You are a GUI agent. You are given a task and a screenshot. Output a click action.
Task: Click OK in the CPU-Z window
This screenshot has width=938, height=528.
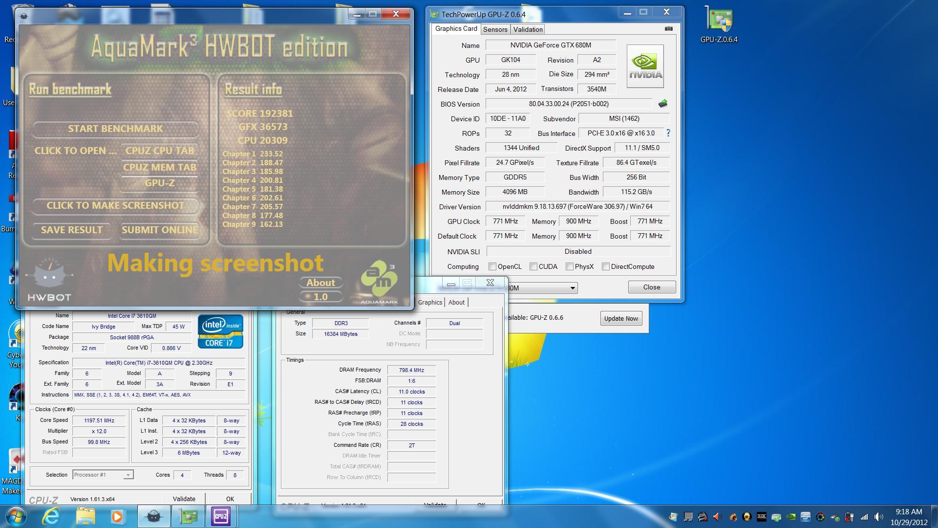(230, 499)
